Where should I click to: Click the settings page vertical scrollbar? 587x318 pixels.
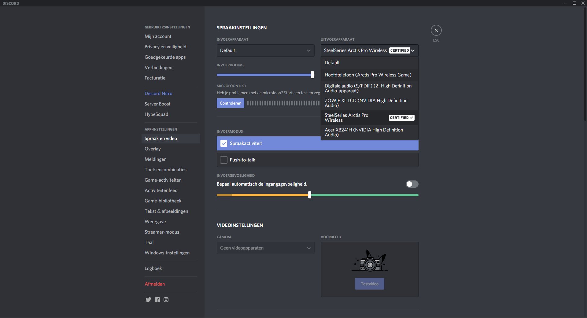pyautogui.click(x=585, y=64)
